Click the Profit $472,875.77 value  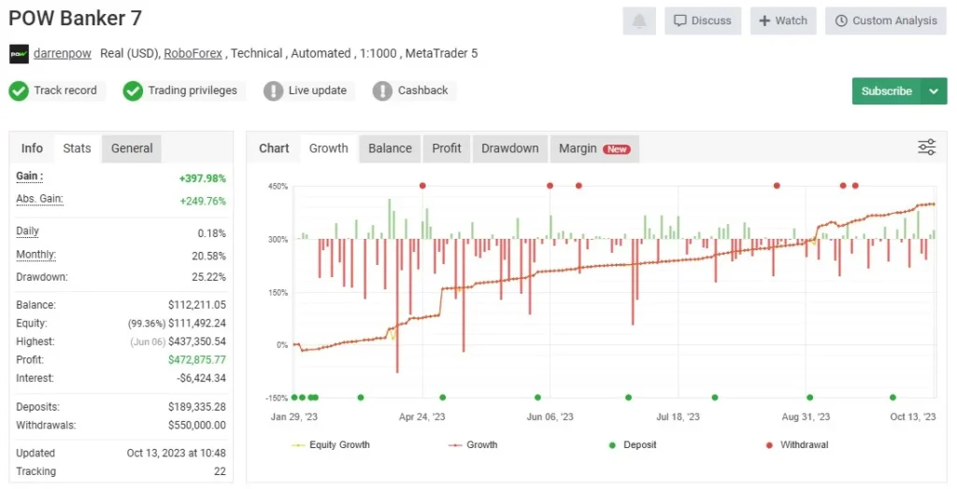pyautogui.click(x=196, y=359)
